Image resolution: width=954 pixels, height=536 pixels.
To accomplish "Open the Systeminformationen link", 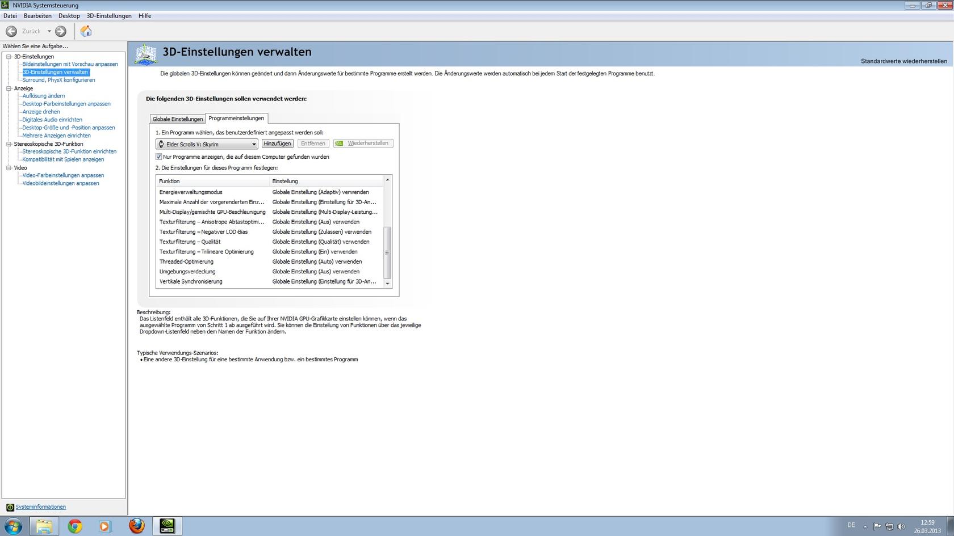I will (40, 507).
